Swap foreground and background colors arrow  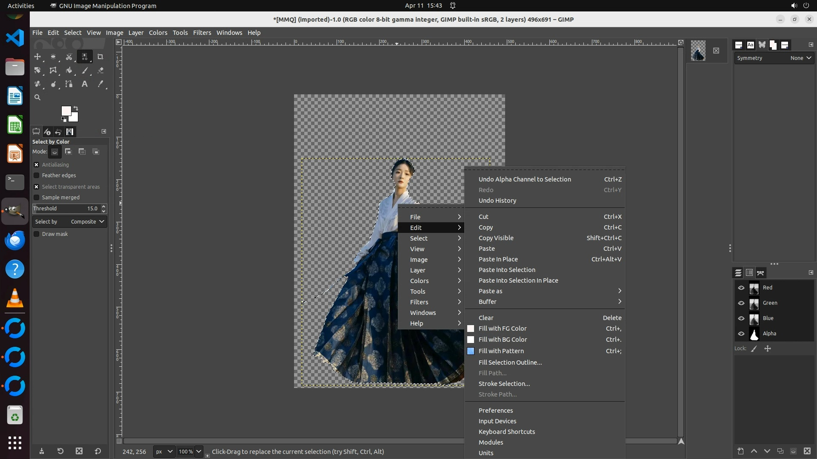click(x=76, y=108)
